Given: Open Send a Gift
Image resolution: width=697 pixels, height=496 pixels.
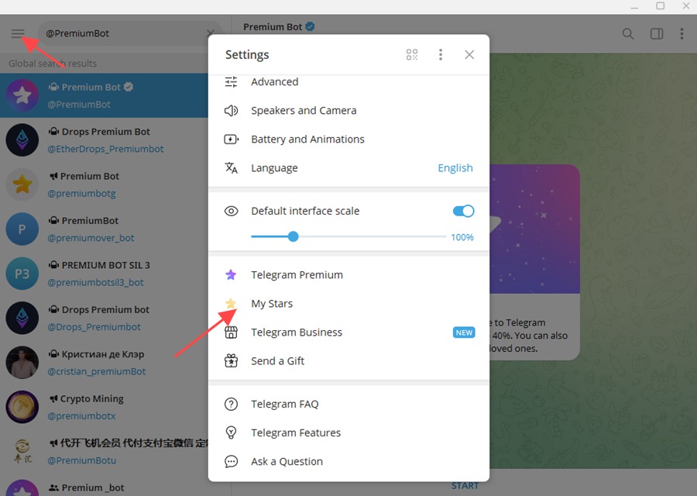Looking at the screenshot, I should 348,361.
